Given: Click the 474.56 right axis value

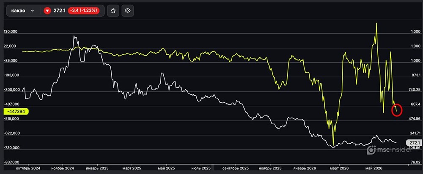Looking at the screenshot, I should tap(415, 119).
